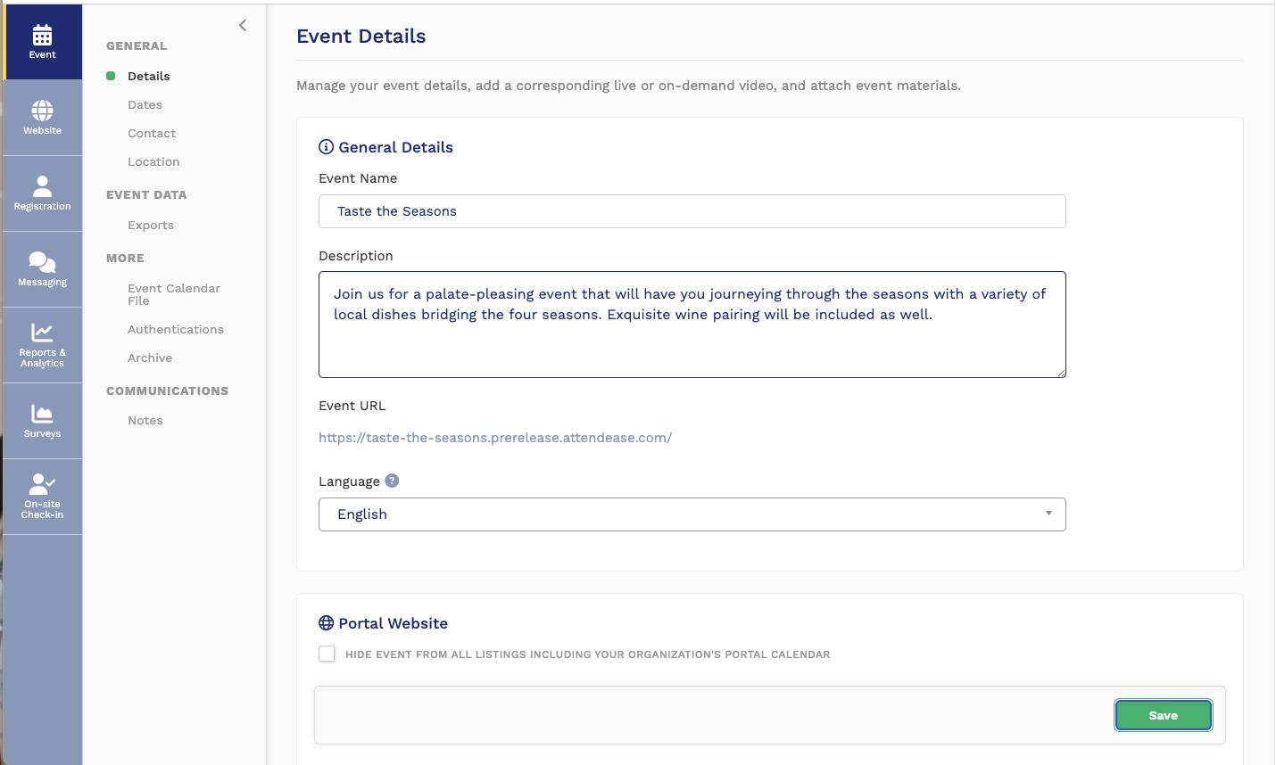Click the Event Name input field
Viewport: 1276px width, 765px height.
point(692,211)
